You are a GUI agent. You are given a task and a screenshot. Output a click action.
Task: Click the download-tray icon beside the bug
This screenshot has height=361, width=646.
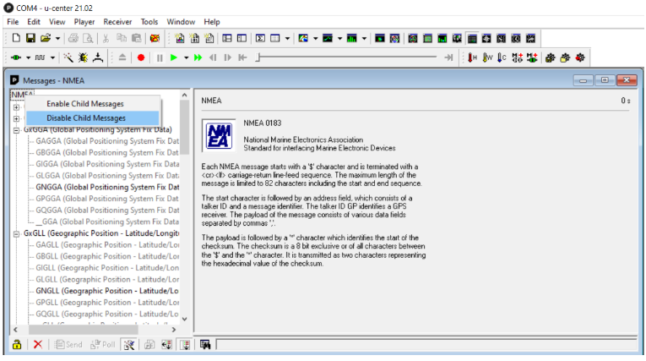[98, 57]
